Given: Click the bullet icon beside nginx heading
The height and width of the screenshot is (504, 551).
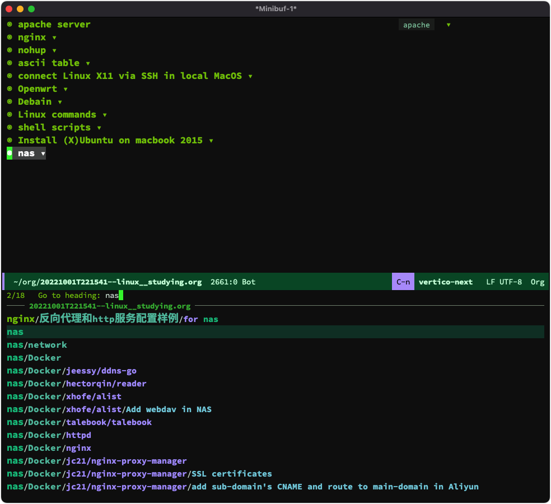Looking at the screenshot, I should [x=10, y=38].
